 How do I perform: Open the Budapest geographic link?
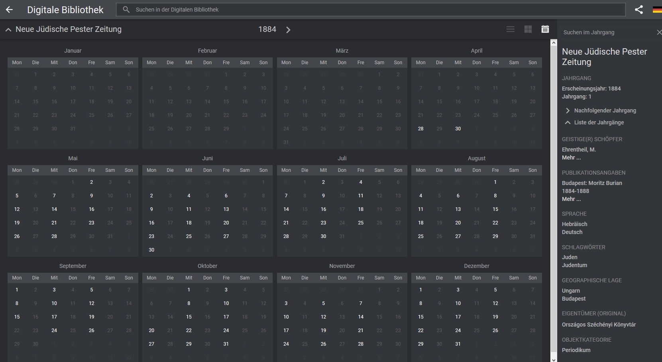(x=574, y=299)
